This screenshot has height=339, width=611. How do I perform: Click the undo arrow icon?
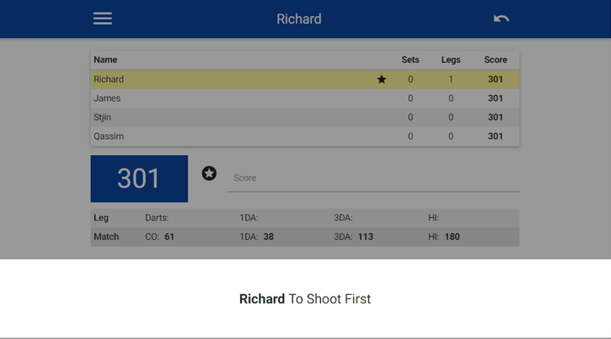502,19
